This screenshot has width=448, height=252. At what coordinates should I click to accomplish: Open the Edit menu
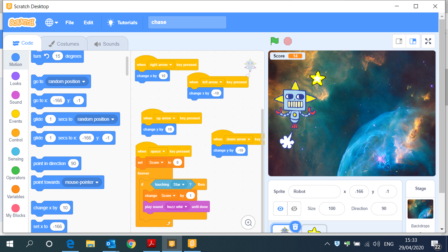point(89,22)
